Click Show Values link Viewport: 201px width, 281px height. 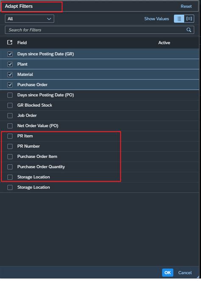pos(156,19)
